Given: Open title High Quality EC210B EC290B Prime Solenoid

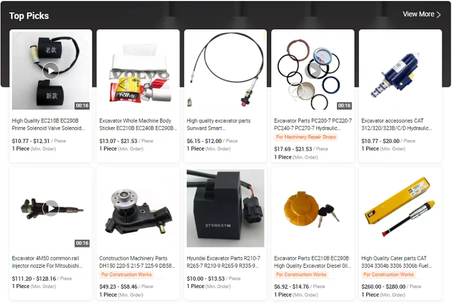Looking at the screenshot, I should coord(49,124).
